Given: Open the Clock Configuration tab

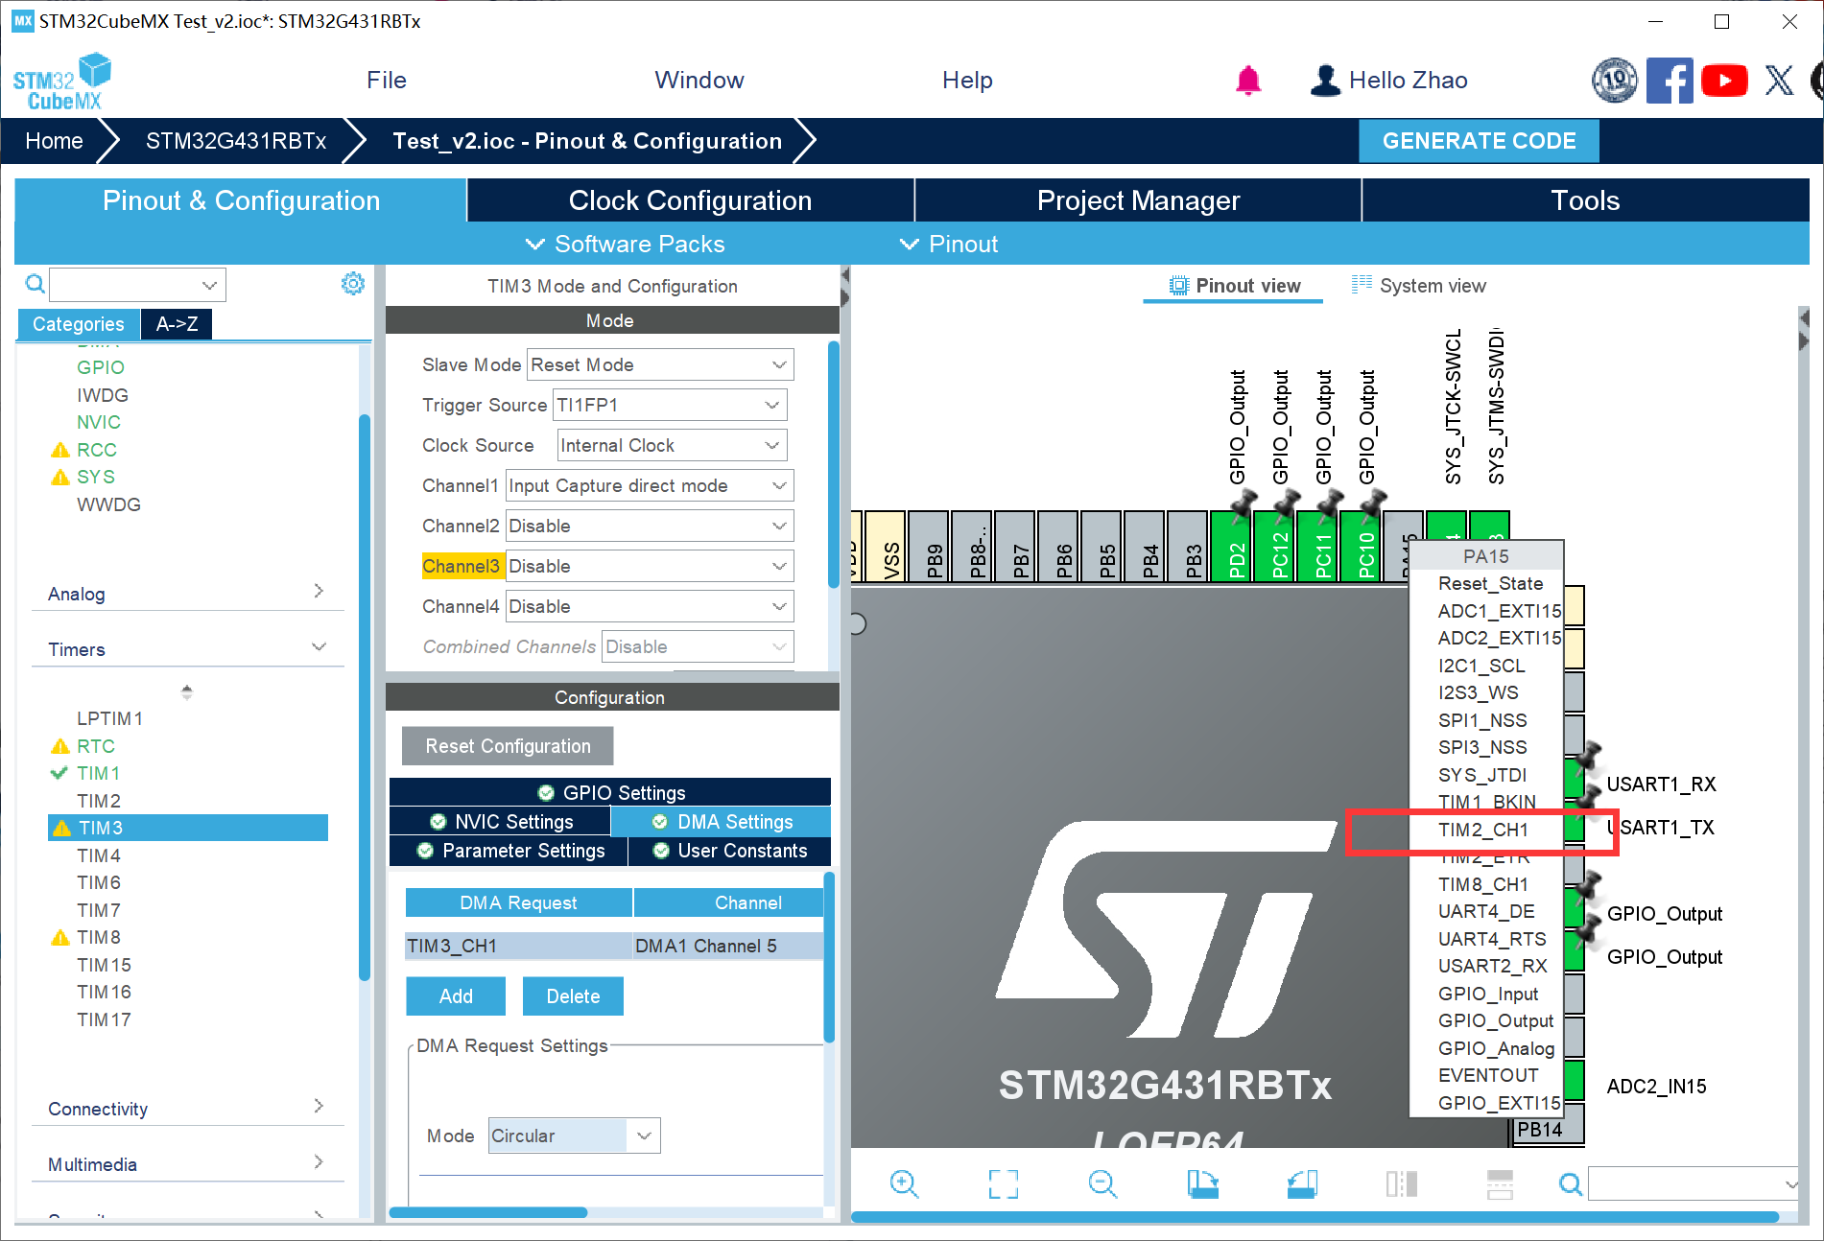Looking at the screenshot, I should (690, 200).
